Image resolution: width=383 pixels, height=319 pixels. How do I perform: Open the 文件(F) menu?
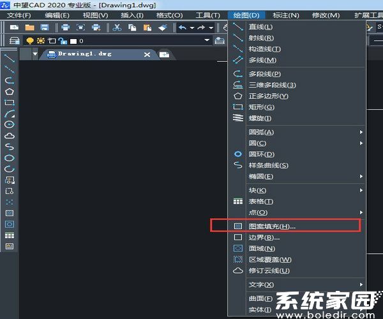[19, 15]
